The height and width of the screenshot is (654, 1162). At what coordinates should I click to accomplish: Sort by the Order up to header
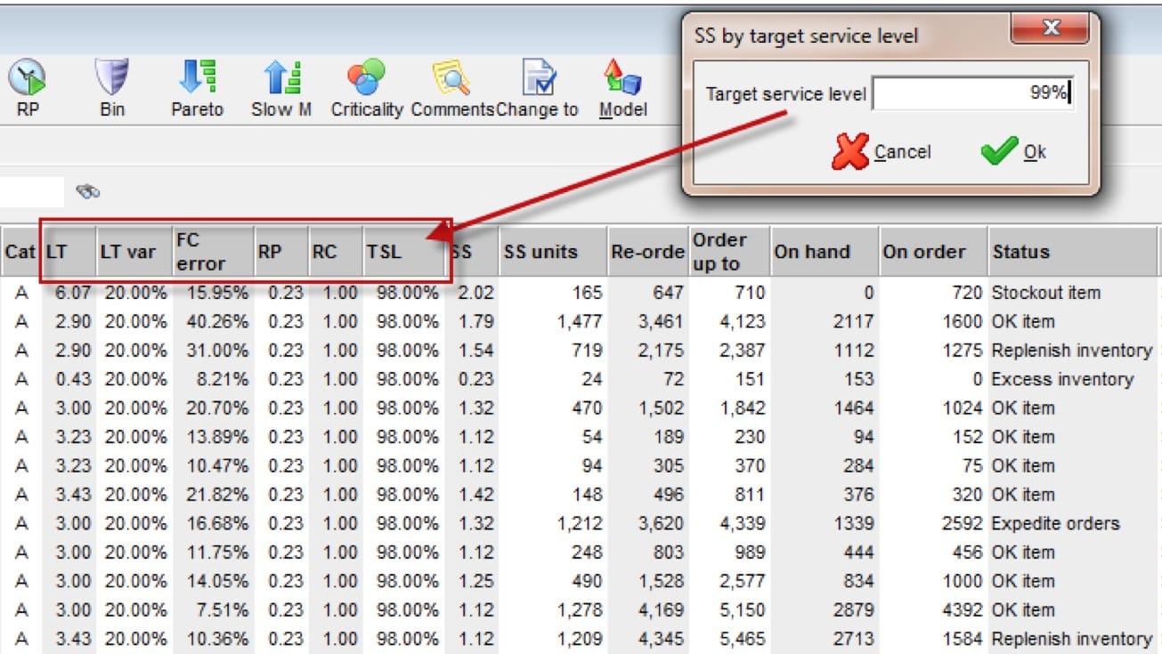coord(728,252)
